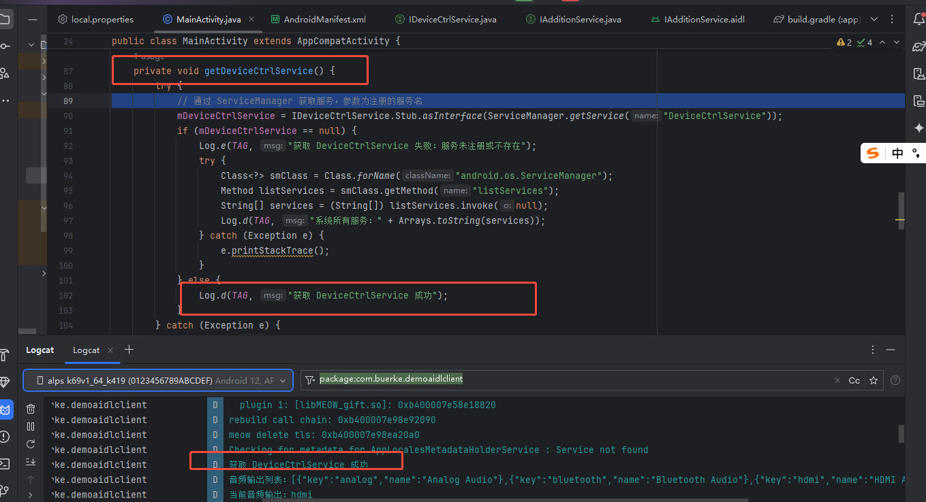Open the Terminal tool window icon
Viewport: 926px width, 502px height.
pyautogui.click(x=4, y=464)
